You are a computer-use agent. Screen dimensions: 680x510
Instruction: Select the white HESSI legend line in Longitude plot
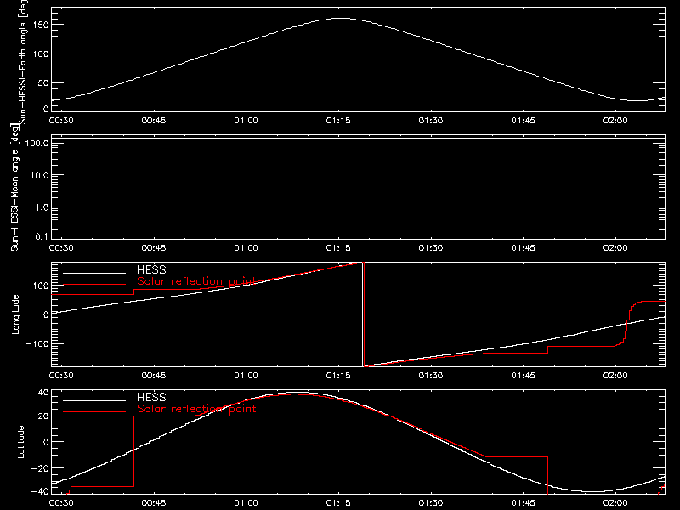coord(94,273)
